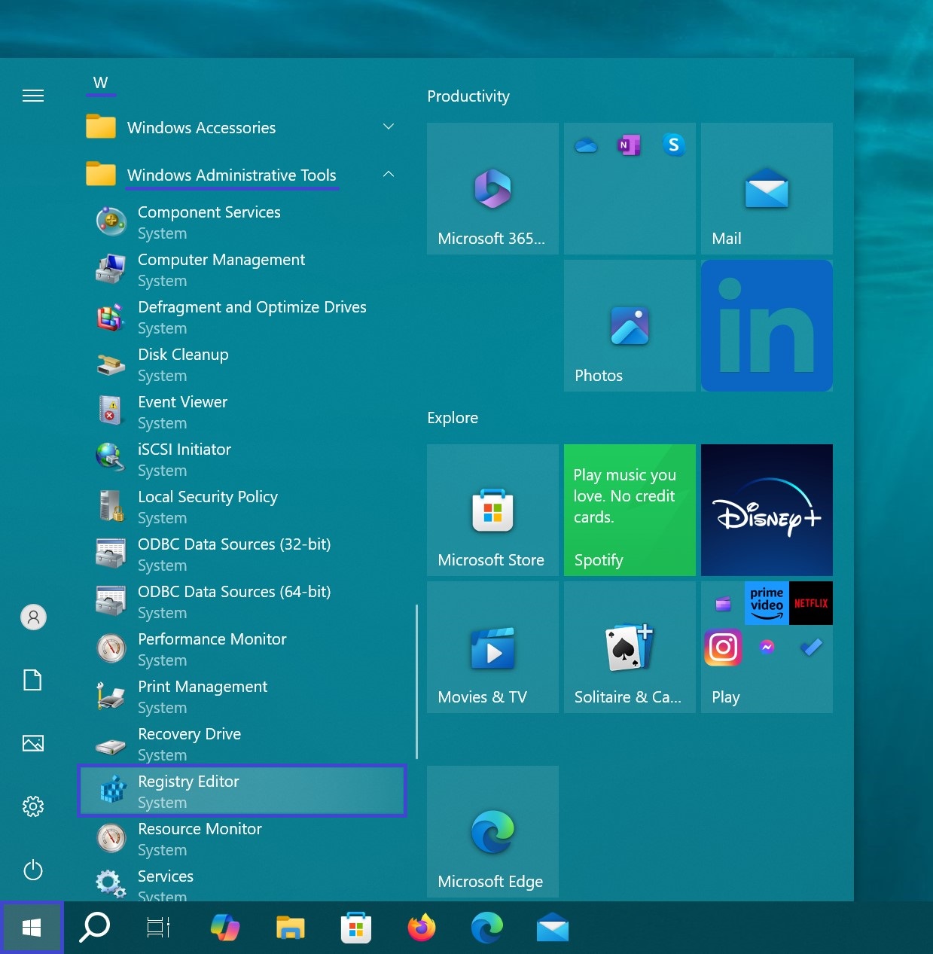Start Disk Cleanup
Screen dimensions: 933x954
[242, 365]
